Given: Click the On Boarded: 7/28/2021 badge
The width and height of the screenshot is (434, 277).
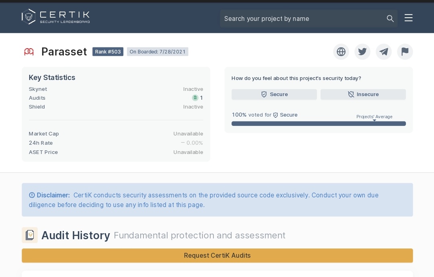Looking at the screenshot, I should click(158, 51).
